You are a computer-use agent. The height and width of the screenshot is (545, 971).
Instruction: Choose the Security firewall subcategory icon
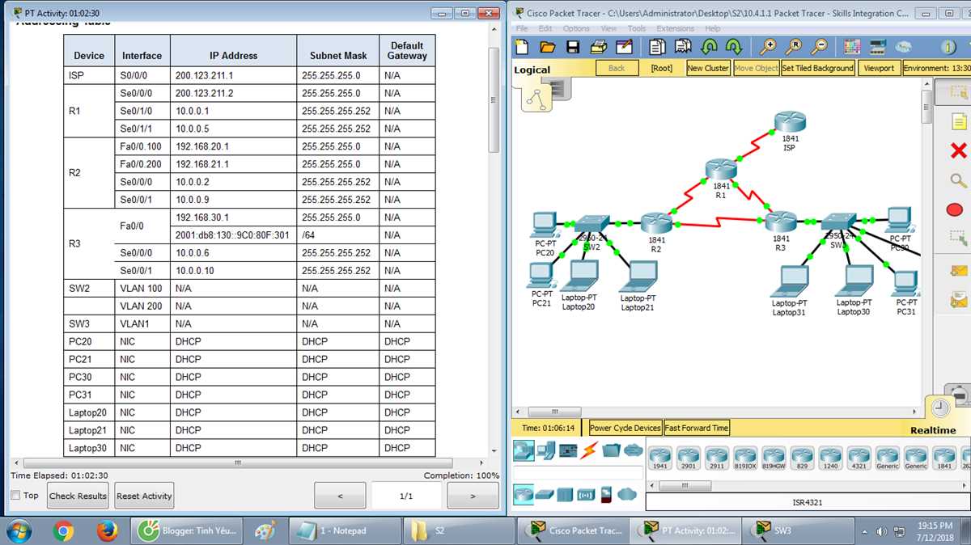pyautogui.click(x=606, y=494)
